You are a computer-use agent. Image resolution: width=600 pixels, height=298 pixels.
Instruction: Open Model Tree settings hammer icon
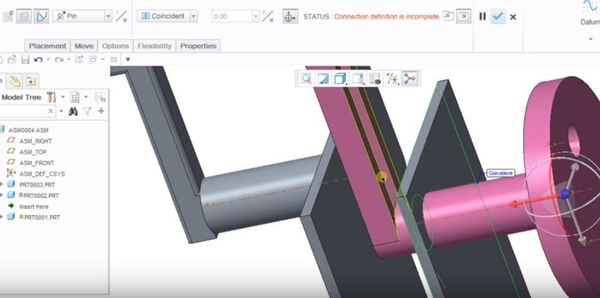coord(51,97)
